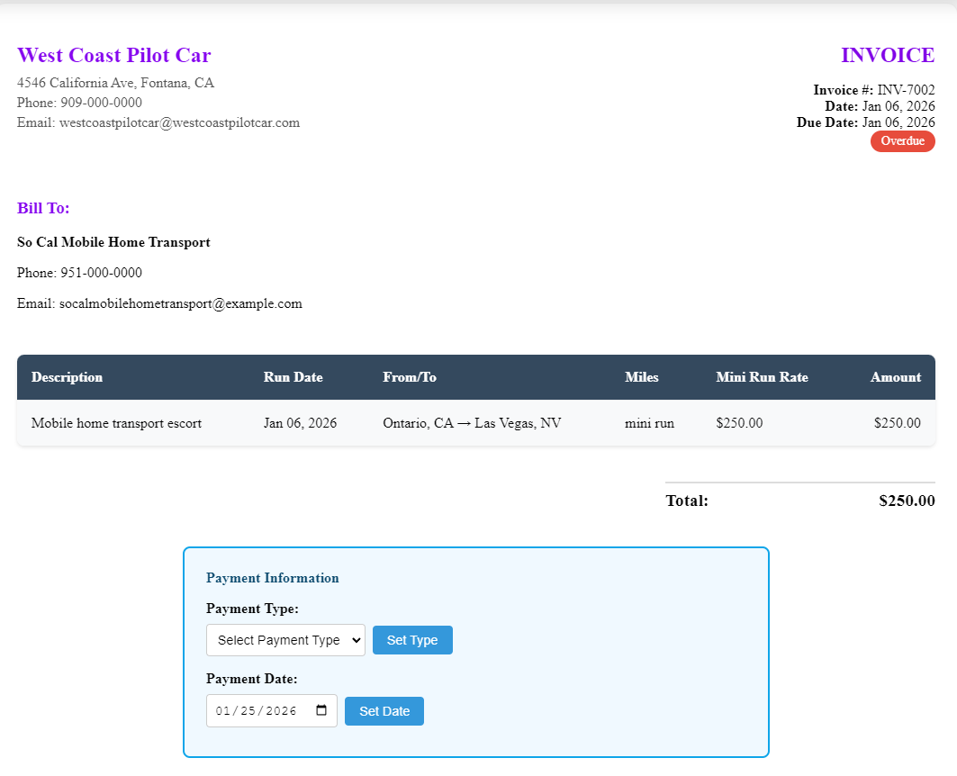Click the Bill To heading
Screen dimensions: 957x776
tap(43, 208)
